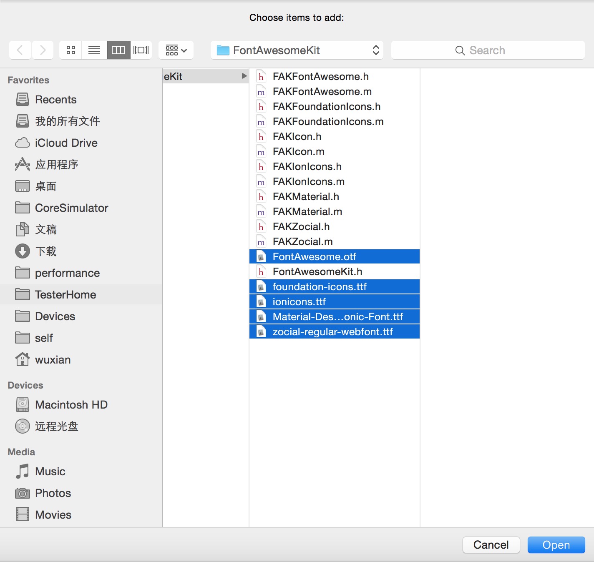594x562 pixels.
Task: Select FAKMaterial.h file
Action: pos(335,197)
